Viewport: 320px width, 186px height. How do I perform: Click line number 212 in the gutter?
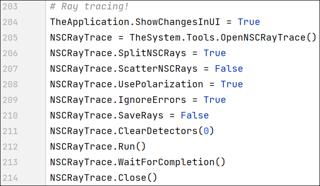click(10, 146)
